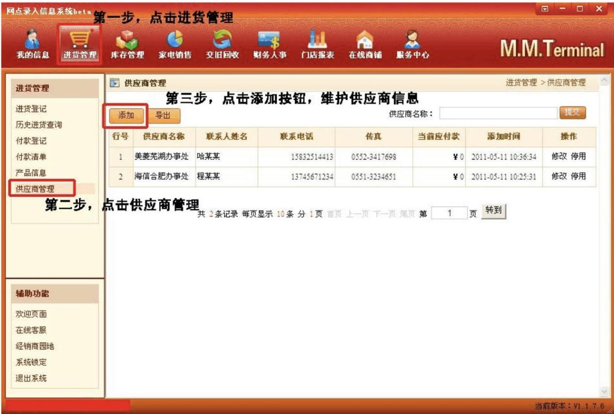
Task: Select 供应商管理 in sidebar
Action: tap(35, 189)
